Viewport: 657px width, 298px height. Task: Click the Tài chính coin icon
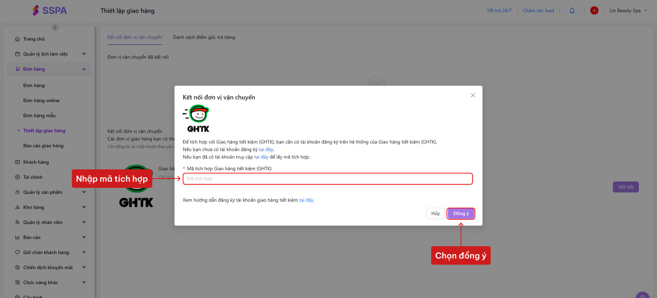point(17,177)
